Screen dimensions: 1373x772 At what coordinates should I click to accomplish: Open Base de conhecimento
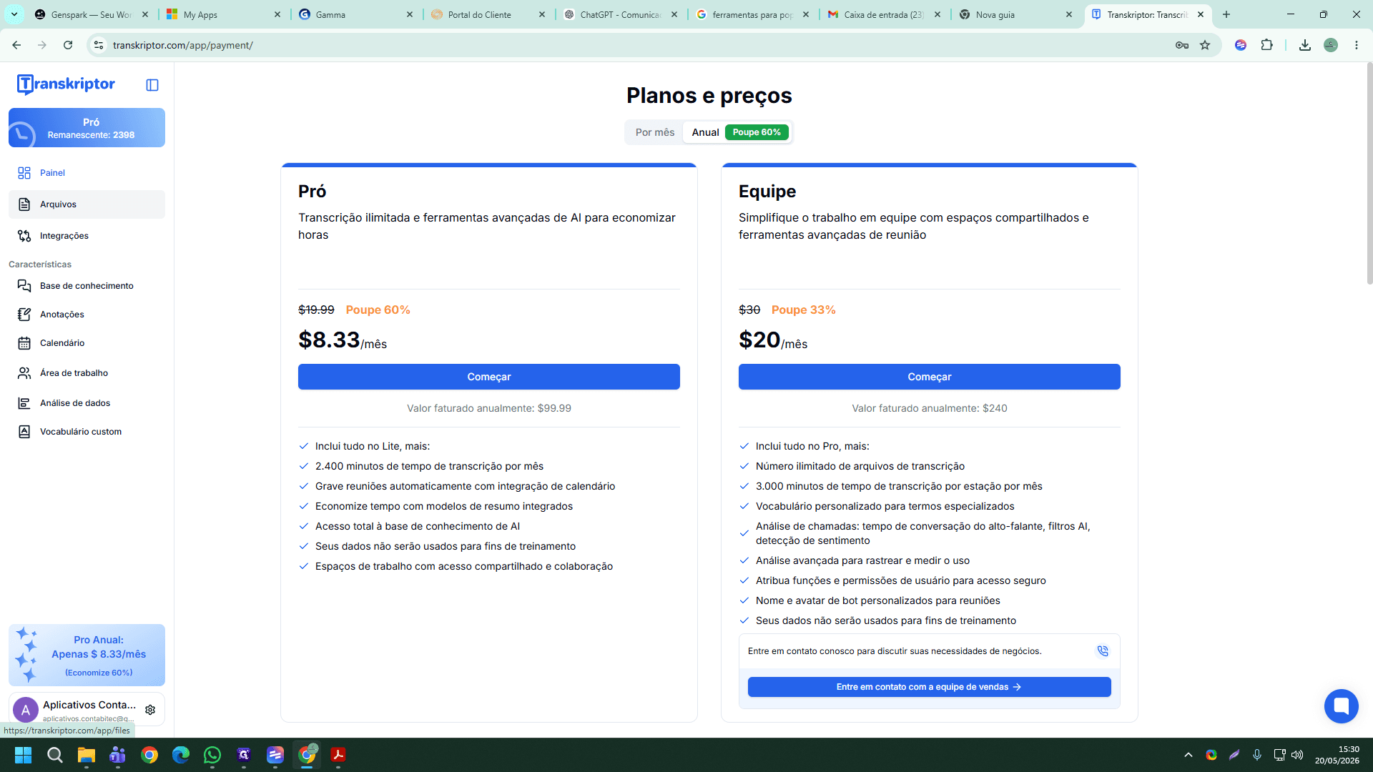point(87,286)
